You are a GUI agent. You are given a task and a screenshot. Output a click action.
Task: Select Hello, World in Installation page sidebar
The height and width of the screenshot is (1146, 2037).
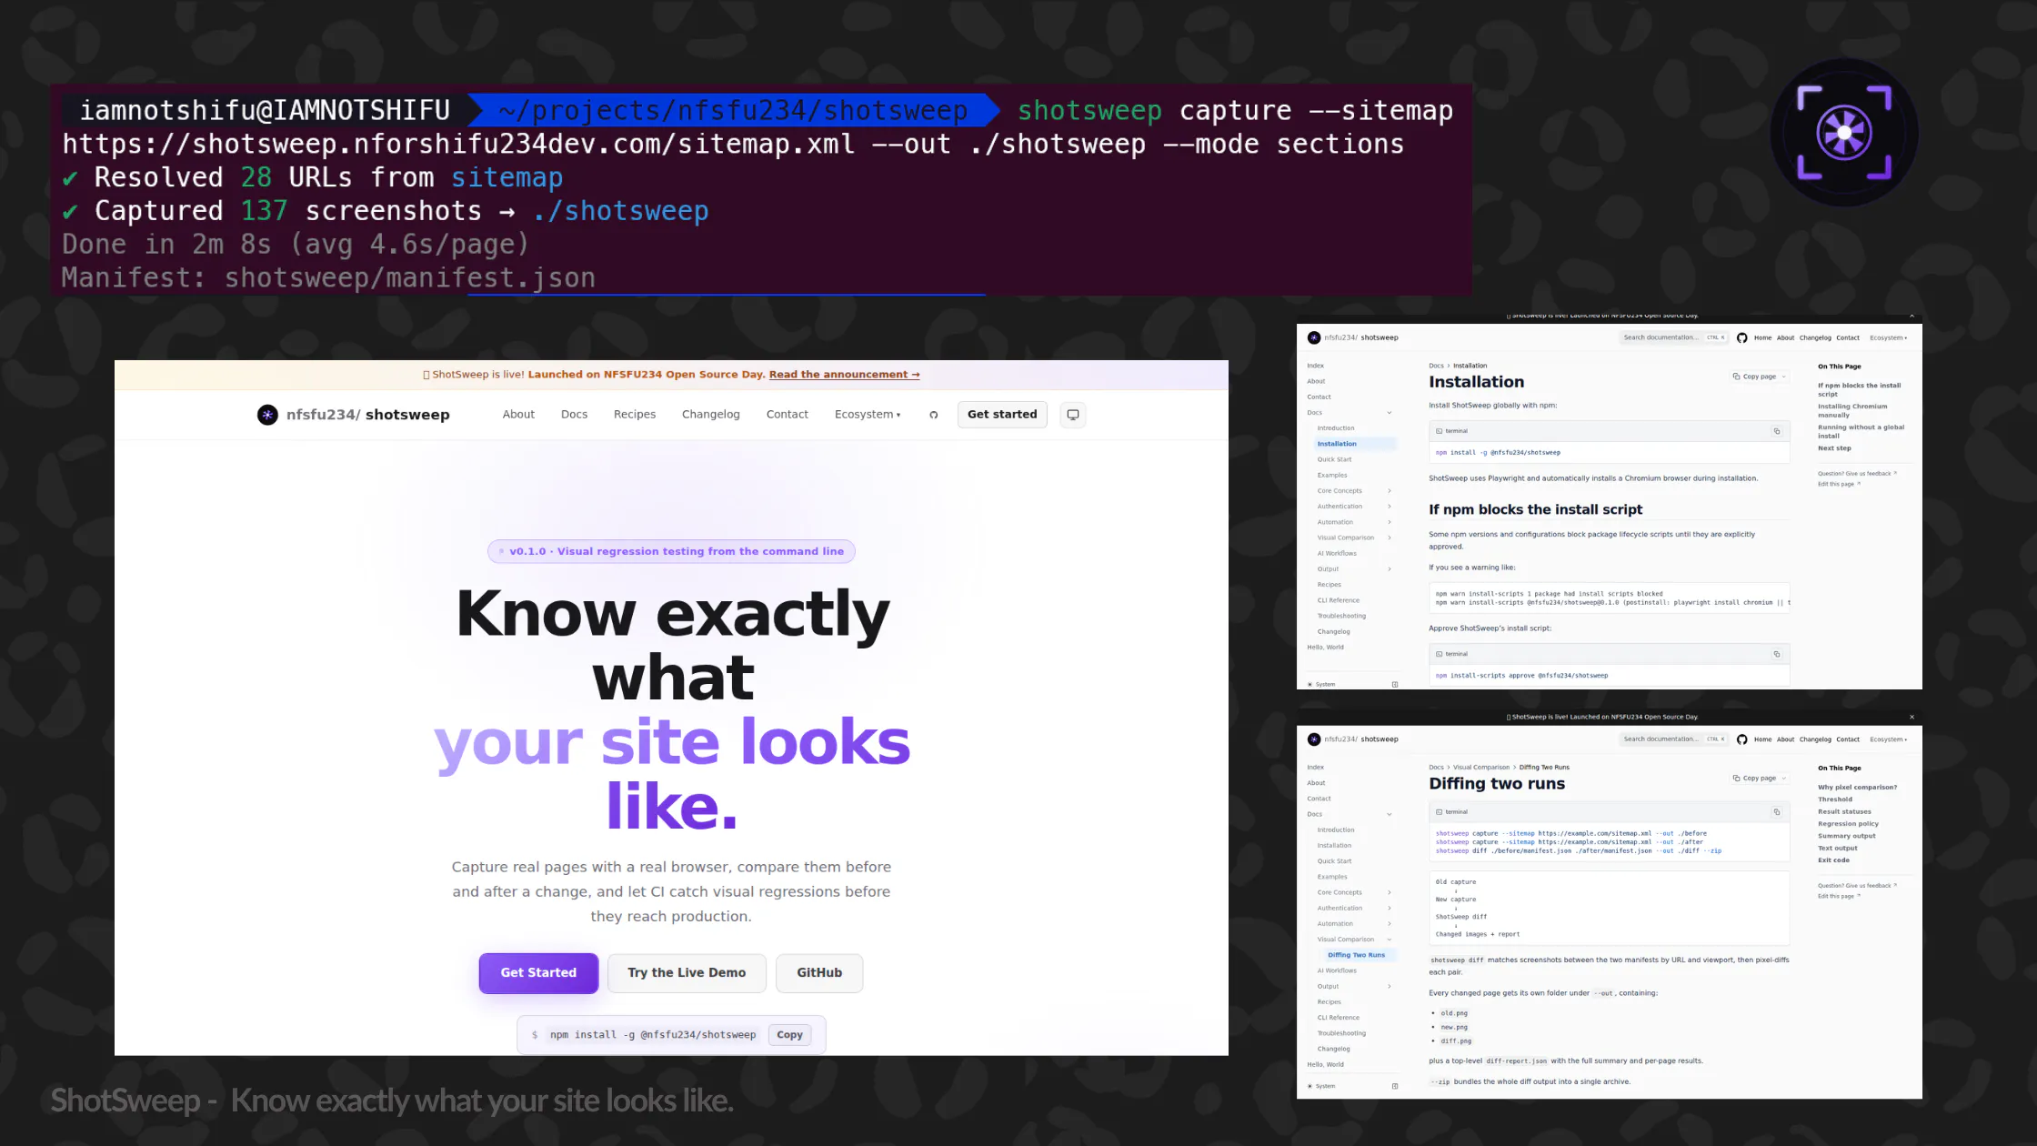point(1325,648)
